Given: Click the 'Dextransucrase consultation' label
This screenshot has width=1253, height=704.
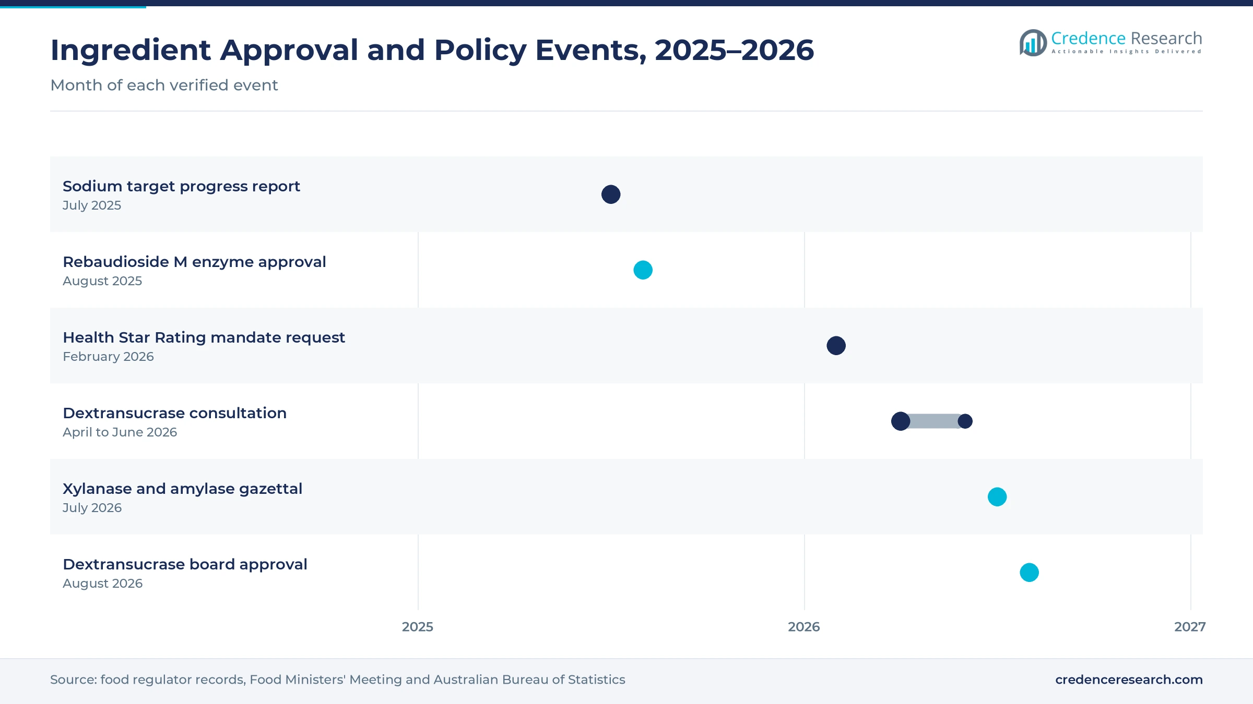Looking at the screenshot, I should click(x=174, y=413).
